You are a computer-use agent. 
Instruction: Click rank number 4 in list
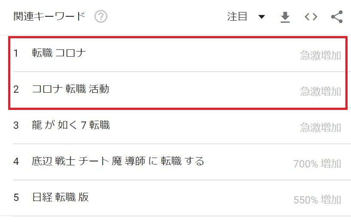(x=16, y=161)
